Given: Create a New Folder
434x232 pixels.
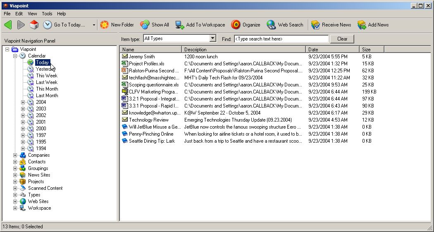Looking at the screenshot, I should (x=117, y=25).
